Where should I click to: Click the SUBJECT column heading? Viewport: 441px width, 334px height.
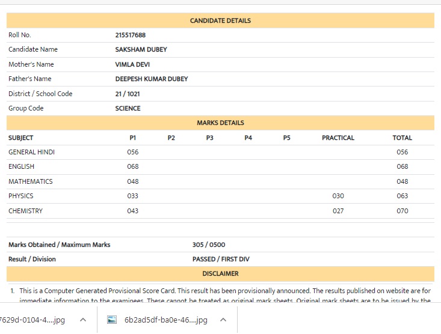[x=21, y=138]
